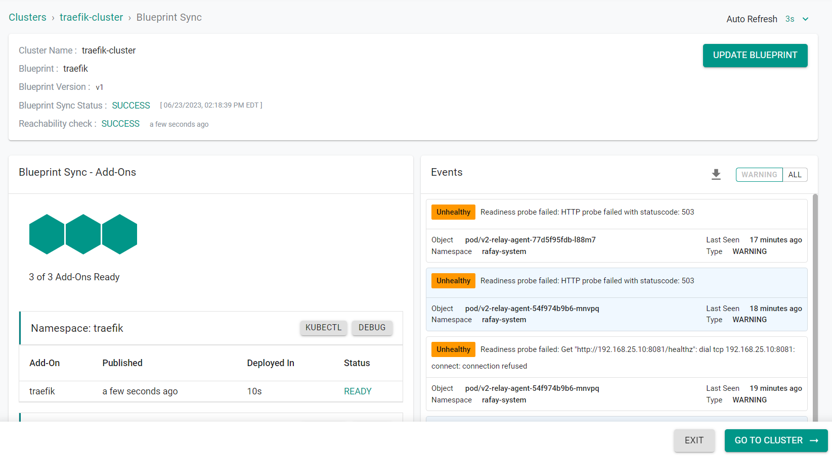Screen dimensions: 832x457
Task: Click pod/v2-relay-agent-77d5f95fdb-l88m7 object text
Action: pyautogui.click(x=531, y=240)
